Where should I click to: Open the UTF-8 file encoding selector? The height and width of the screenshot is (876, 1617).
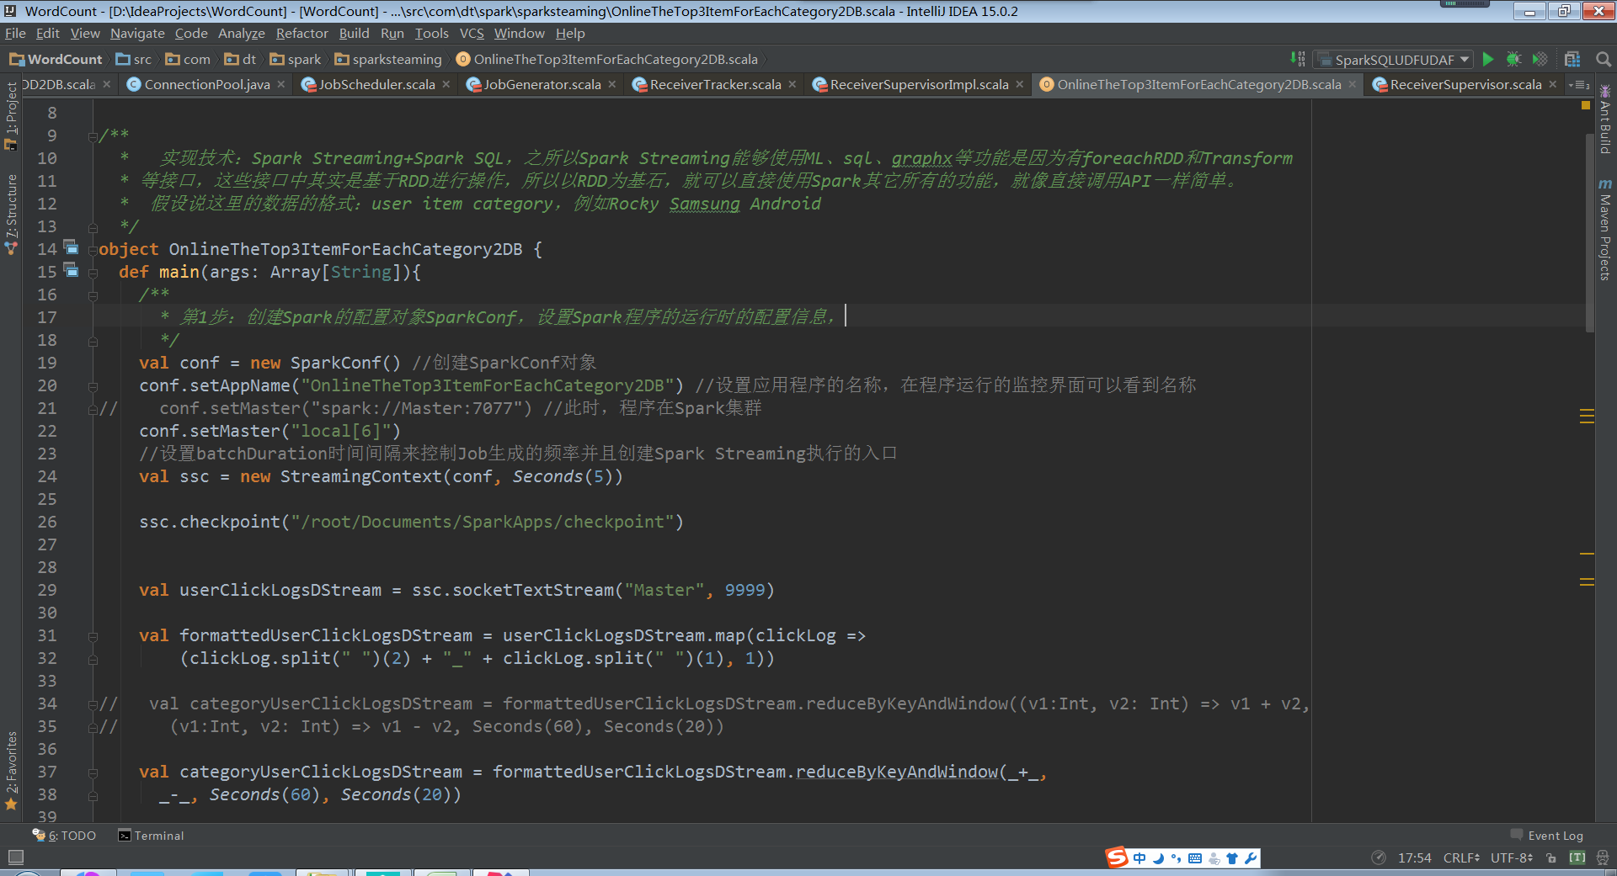coord(1512,857)
